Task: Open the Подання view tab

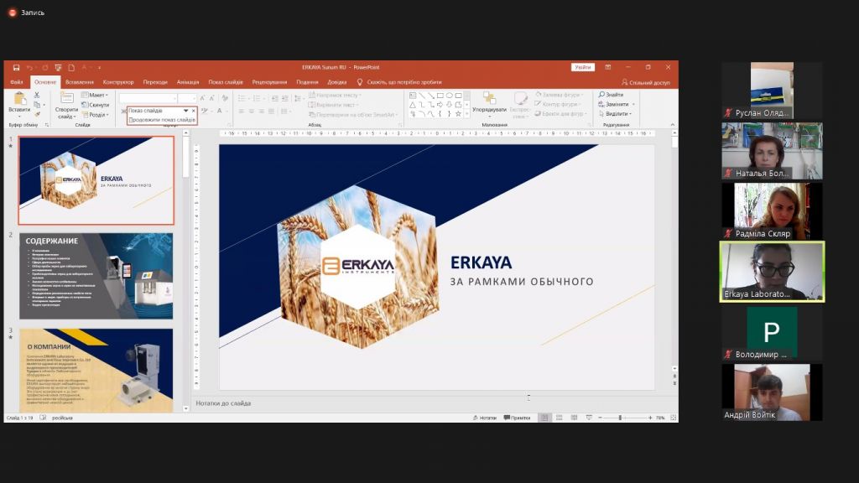Action: [307, 82]
